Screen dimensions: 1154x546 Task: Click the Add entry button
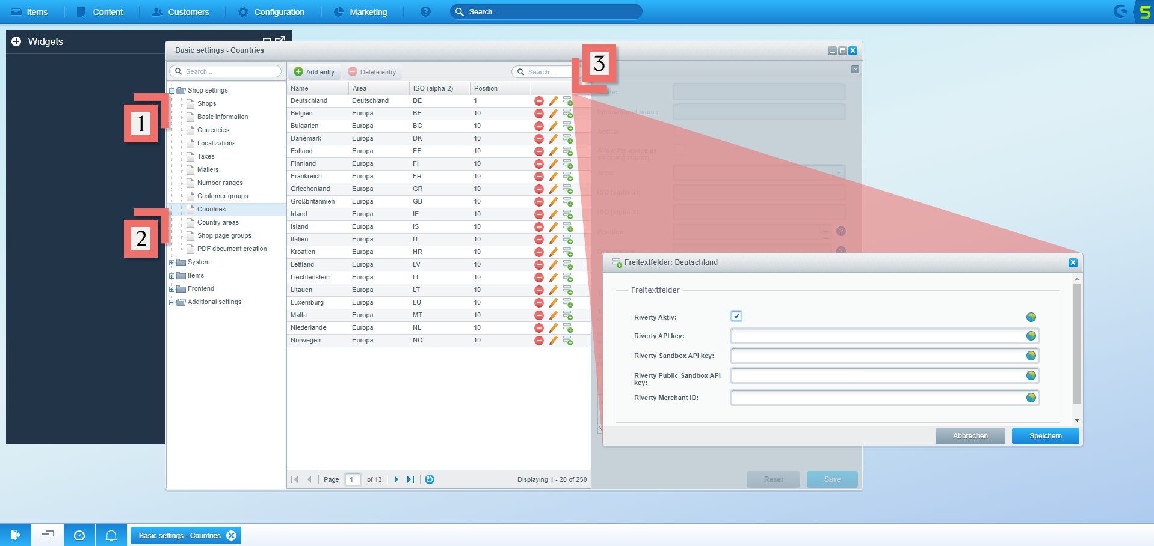314,72
